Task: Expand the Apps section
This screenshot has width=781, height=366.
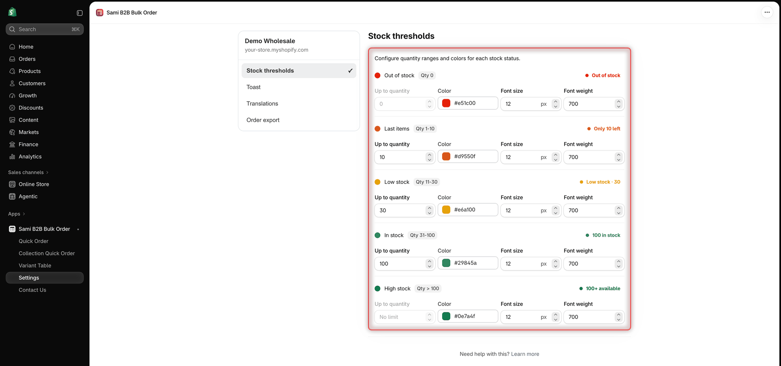Action: tap(17, 214)
